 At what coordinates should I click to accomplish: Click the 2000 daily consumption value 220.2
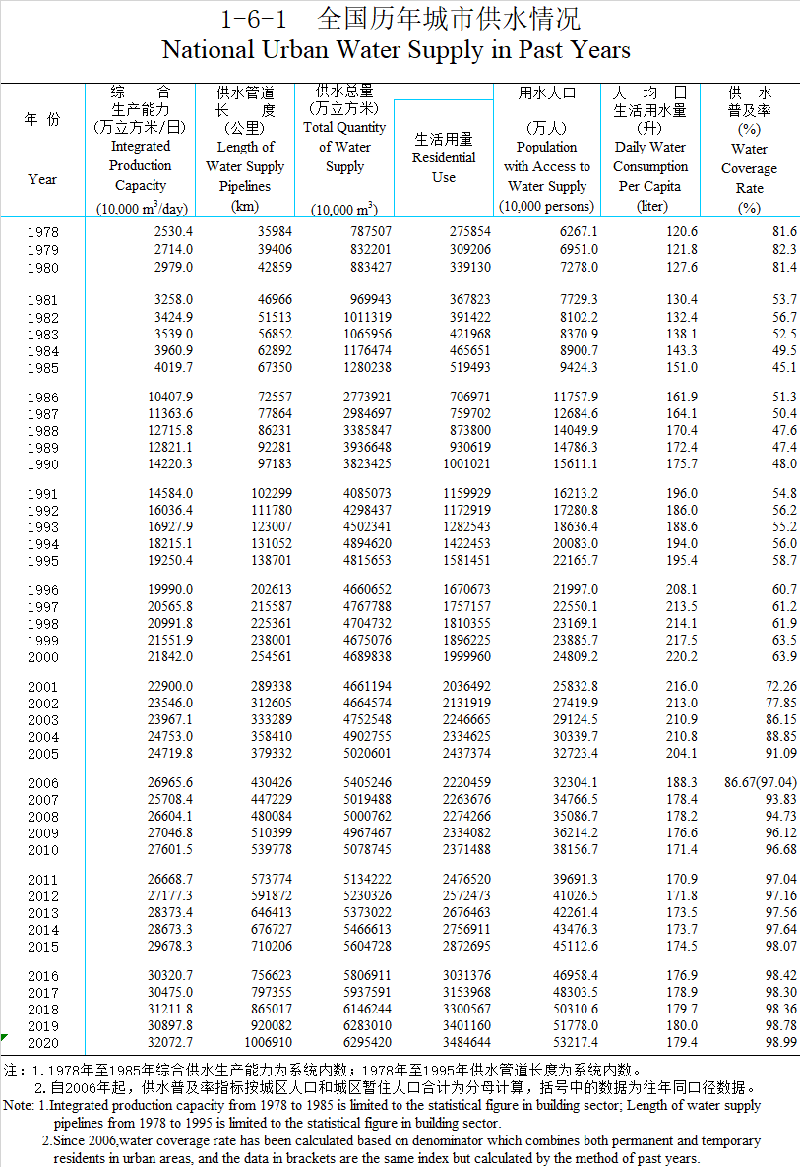click(680, 656)
